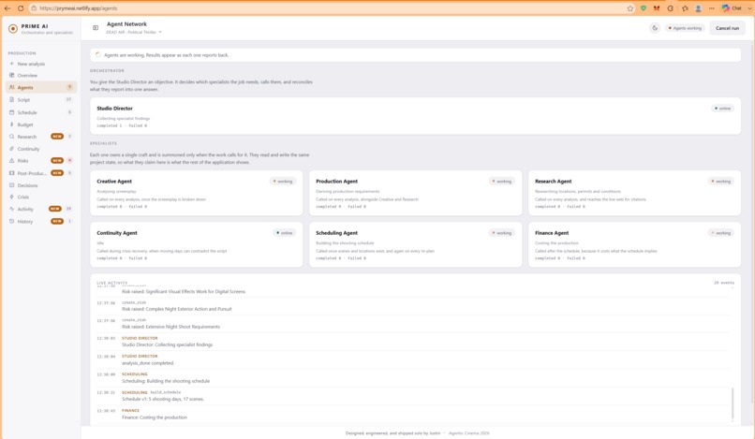755x439 pixels.
Task: Click the plus icon beside New analysis
Action: 11,64
